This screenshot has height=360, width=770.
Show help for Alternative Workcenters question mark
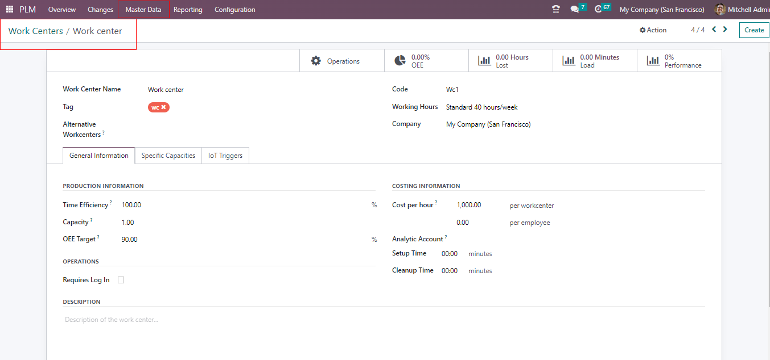103,132
